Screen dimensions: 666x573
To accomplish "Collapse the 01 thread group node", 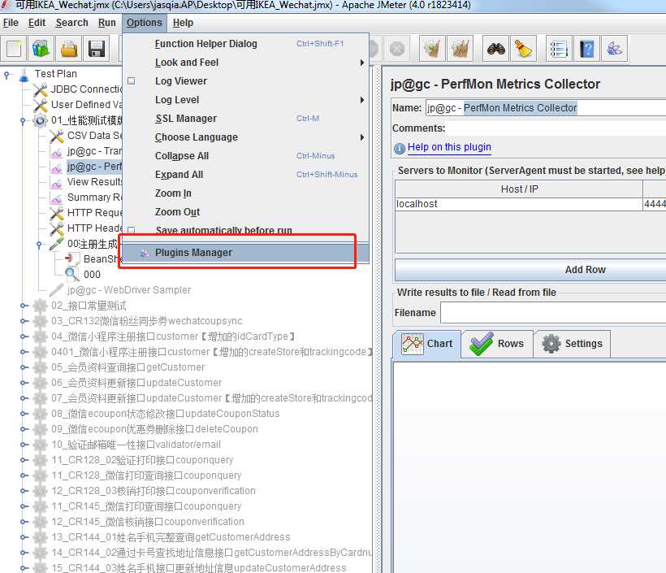I will (24, 121).
